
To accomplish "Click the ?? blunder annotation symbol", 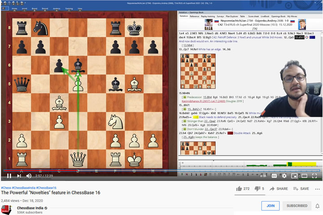I will [233, 174].
